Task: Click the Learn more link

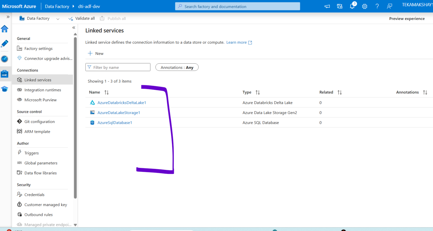Action: click(237, 42)
